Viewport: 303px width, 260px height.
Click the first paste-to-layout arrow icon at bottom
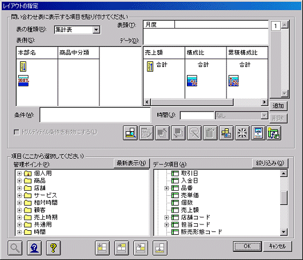pyautogui.click(x=102, y=248)
